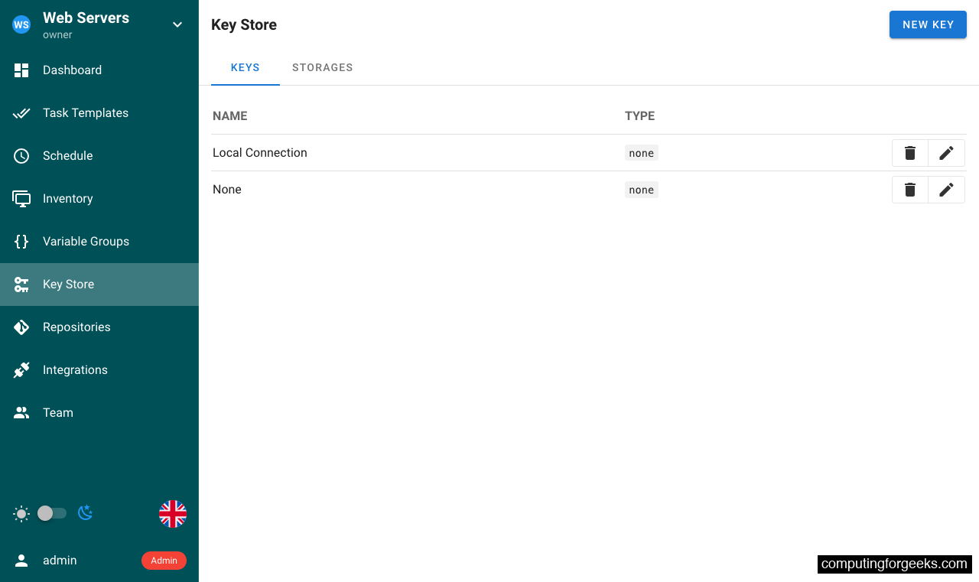Switch to dark theme via moon icon
979x582 pixels.
point(85,513)
